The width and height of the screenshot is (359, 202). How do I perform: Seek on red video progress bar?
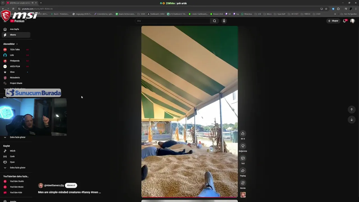190,197
